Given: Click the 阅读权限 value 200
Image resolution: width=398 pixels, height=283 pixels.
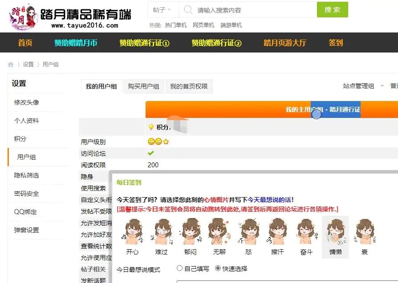Looking at the screenshot, I should pos(153,165).
